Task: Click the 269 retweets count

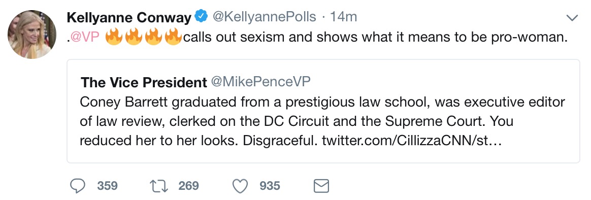Action: point(188,186)
